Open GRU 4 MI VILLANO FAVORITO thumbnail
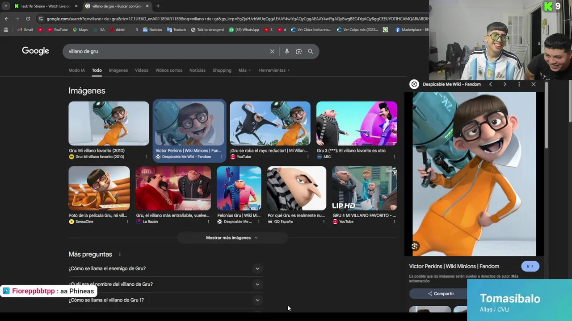Viewport: 572px width, 321px height. (x=364, y=188)
